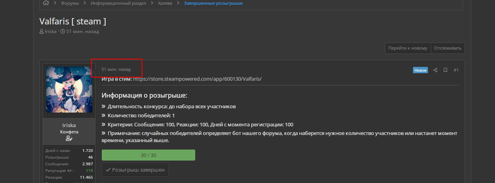Open the post number #1 link
495x183 pixels.
point(456,70)
